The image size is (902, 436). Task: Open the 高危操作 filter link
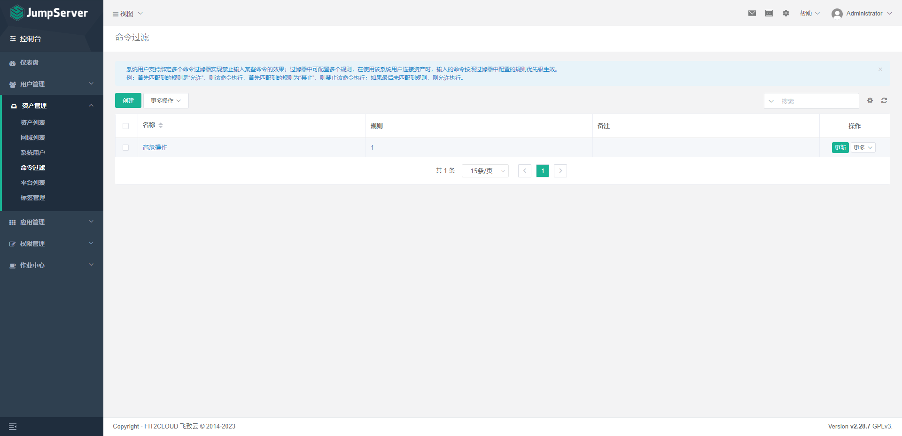(x=155, y=147)
